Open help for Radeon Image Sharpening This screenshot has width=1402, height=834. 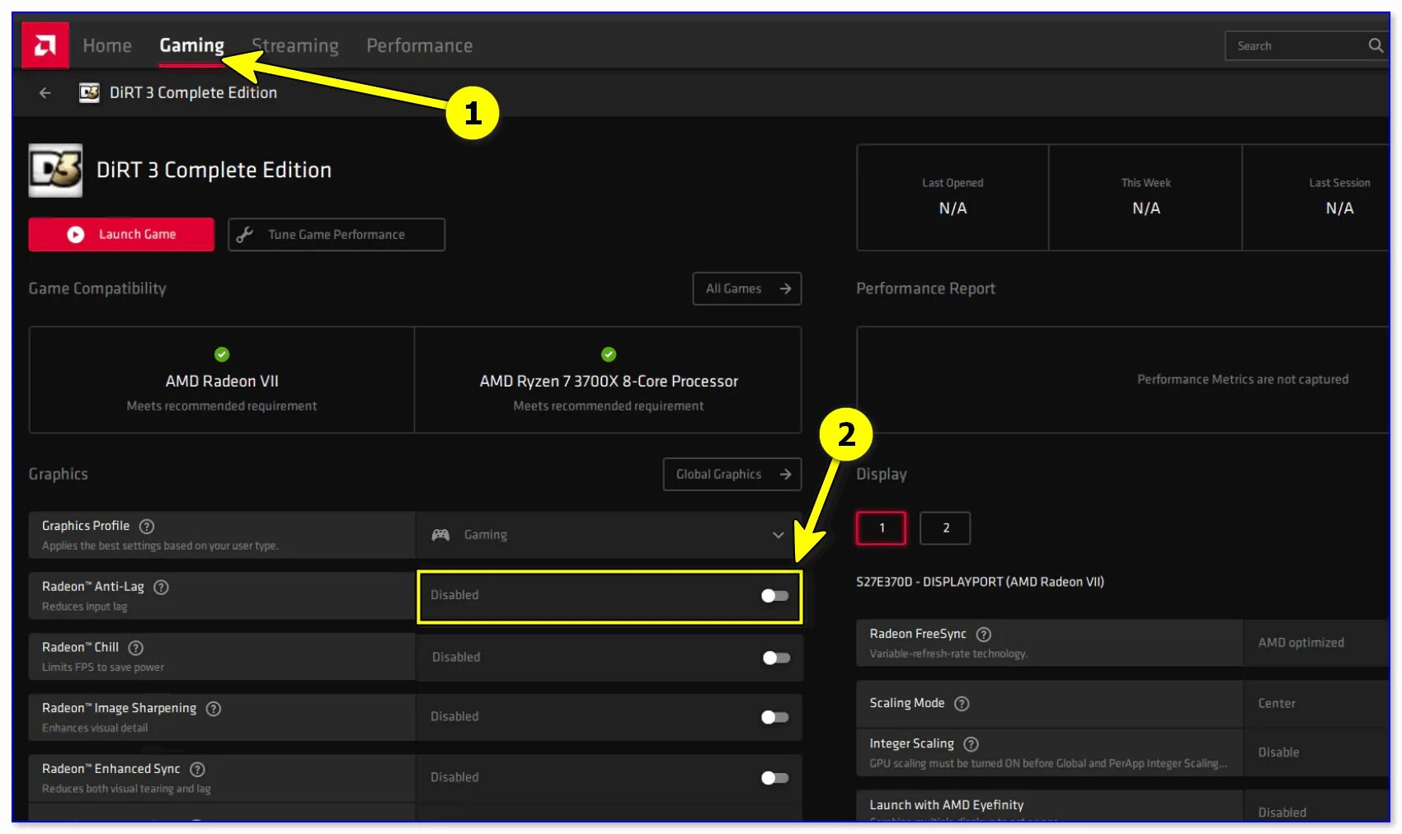[x=214, y=709]
